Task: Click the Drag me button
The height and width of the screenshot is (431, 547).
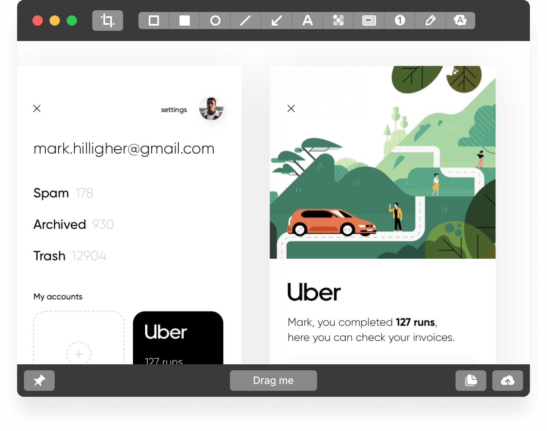Action: pos(273,381)
